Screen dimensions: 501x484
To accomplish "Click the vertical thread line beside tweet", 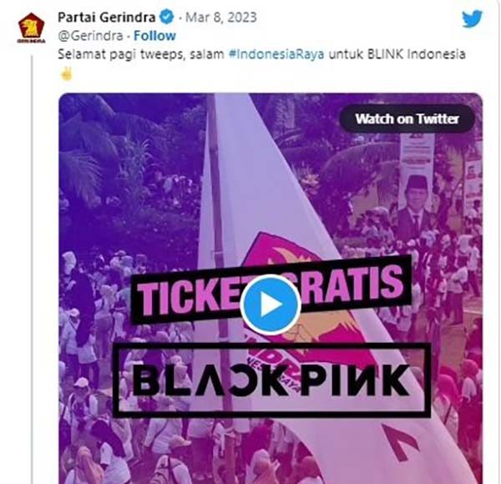I will pyautogui.click(x=32, y=270).
